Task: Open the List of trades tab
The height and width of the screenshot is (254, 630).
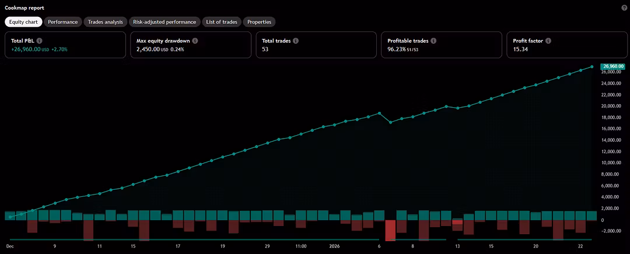Action: click(x=221, y=22)
